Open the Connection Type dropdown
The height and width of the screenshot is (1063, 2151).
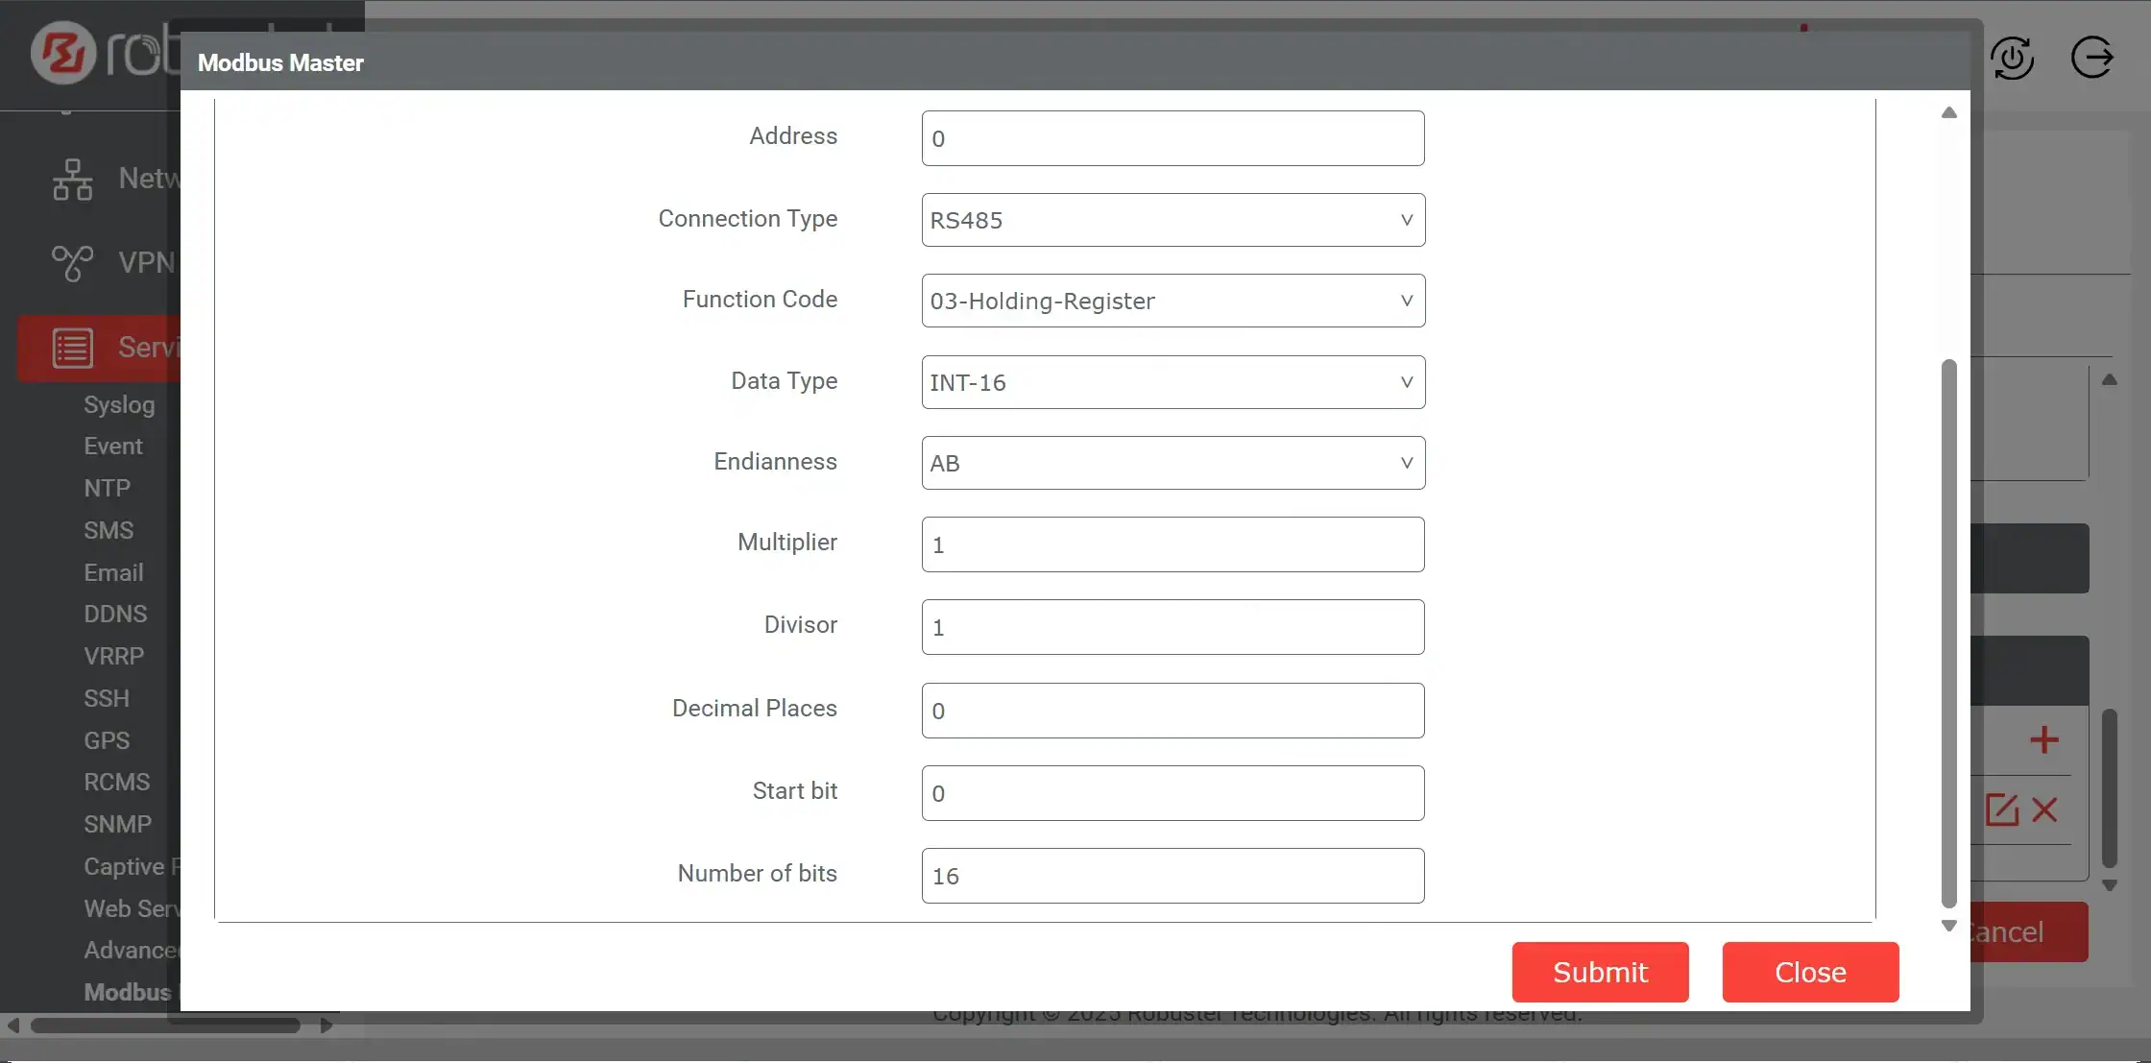(x=1172, y=220)
